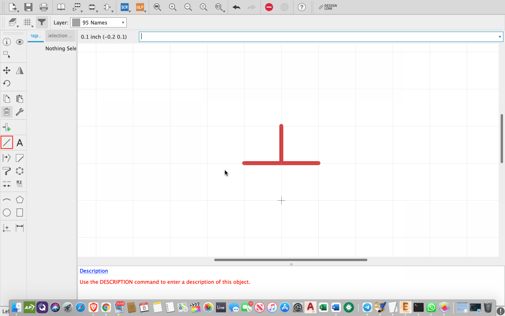Image resolution: width=505 pixels, height=316 pixels.
Task: Open the Layer dropdown showing 95 Names
Action: [99, 22]
